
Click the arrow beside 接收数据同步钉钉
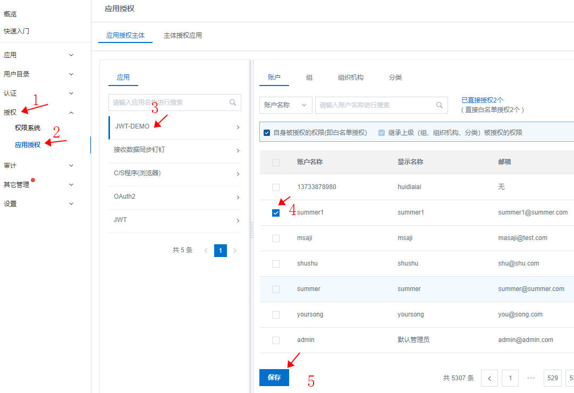(x=238, y=151)
